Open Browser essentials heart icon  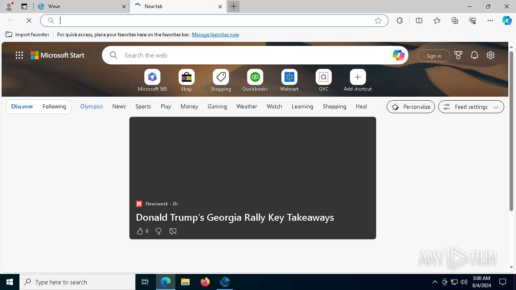(x=472, y=21)
